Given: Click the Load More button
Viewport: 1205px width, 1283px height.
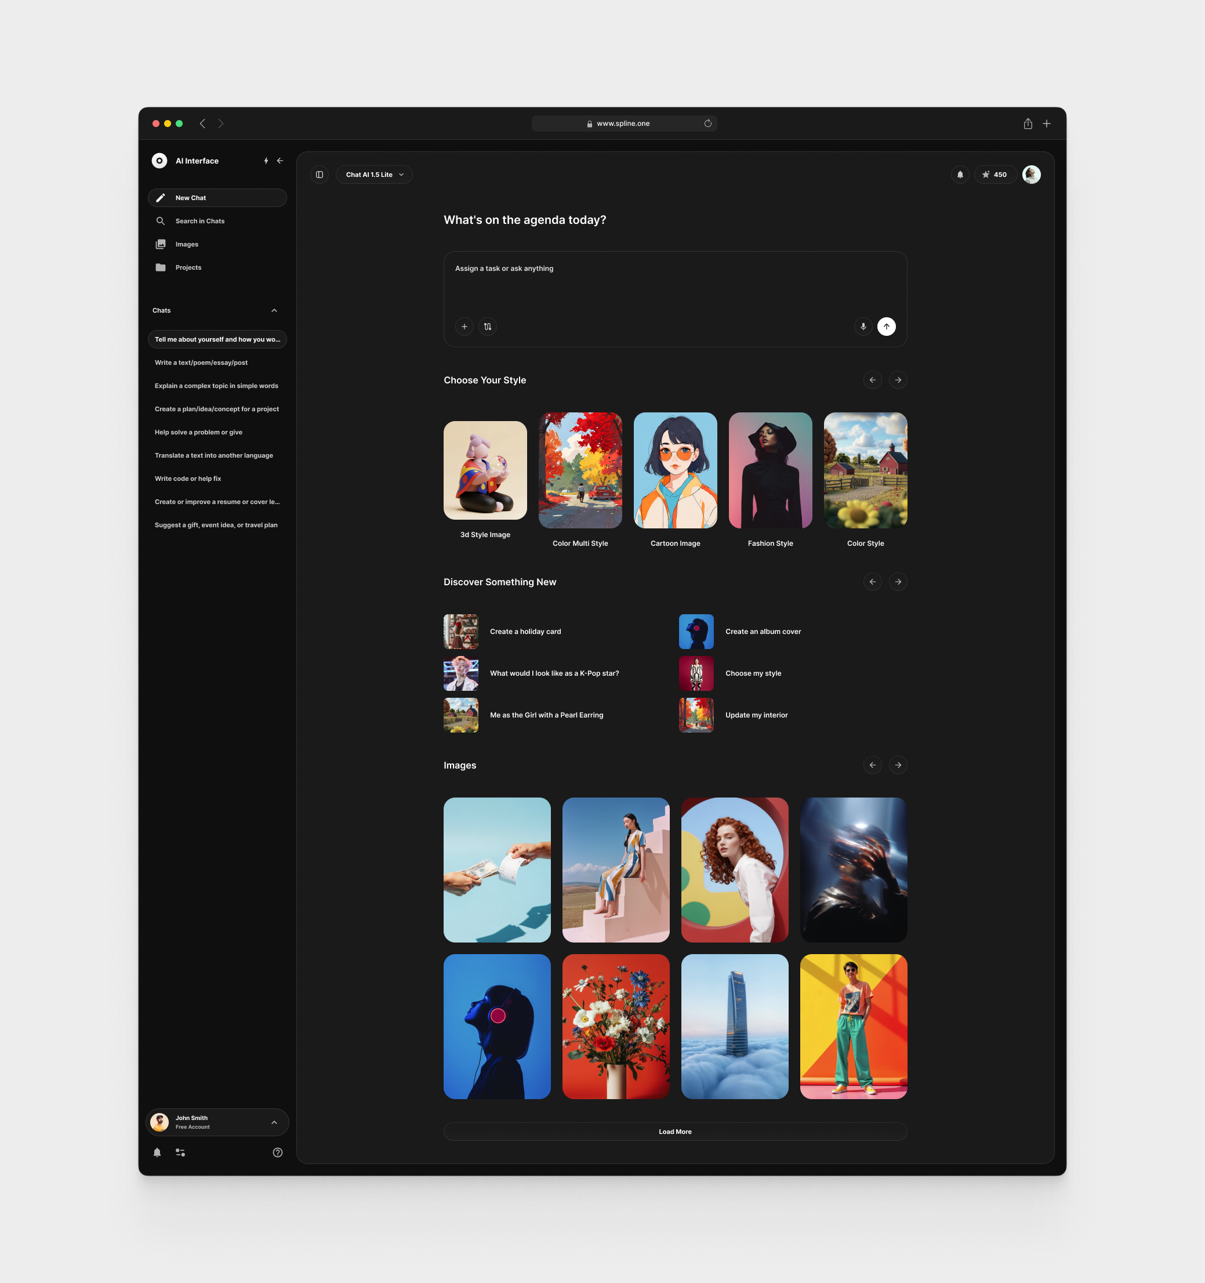Looking at the screenshot, I should coord(676,1132).
